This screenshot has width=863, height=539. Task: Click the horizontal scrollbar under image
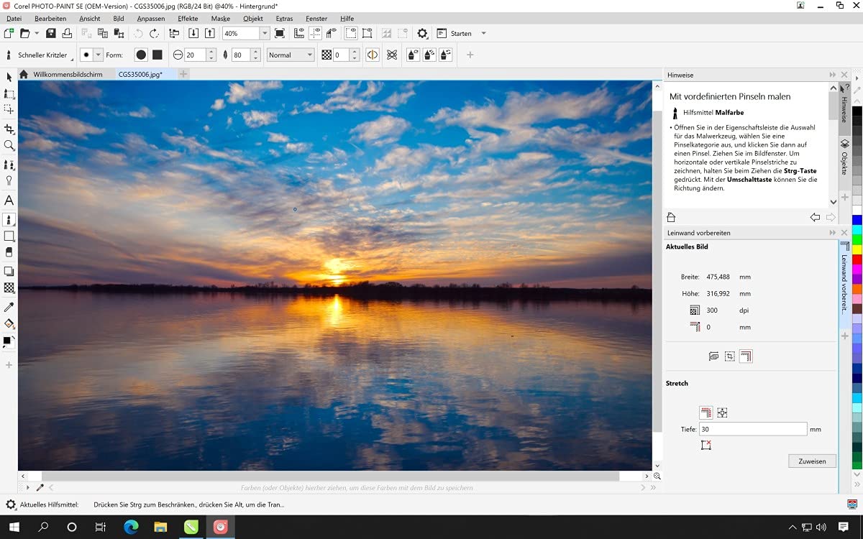tap(330, 476)
